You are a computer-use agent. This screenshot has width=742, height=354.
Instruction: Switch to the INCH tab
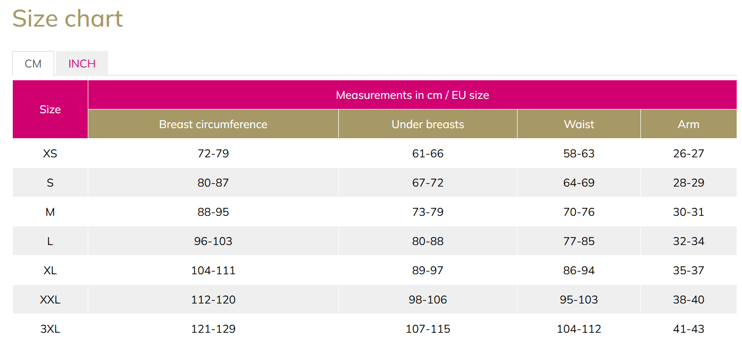[82, 64]
